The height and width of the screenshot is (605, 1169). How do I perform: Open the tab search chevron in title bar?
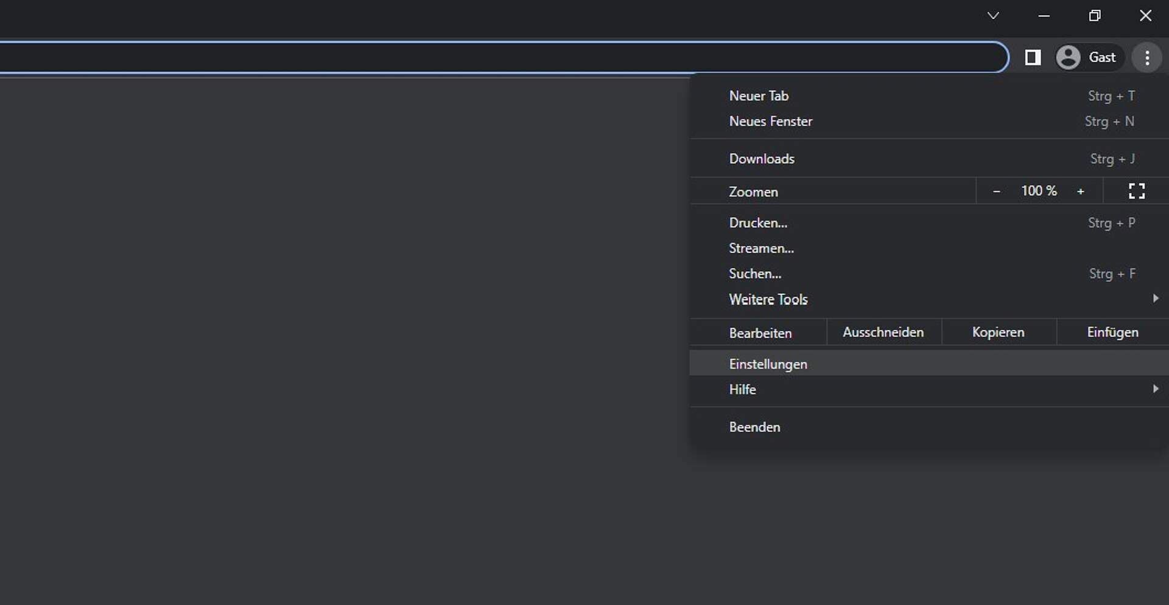(993, 16)
